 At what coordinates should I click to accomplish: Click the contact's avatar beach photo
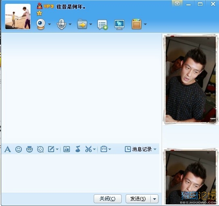pyautogui.click(x=18, y=17)
